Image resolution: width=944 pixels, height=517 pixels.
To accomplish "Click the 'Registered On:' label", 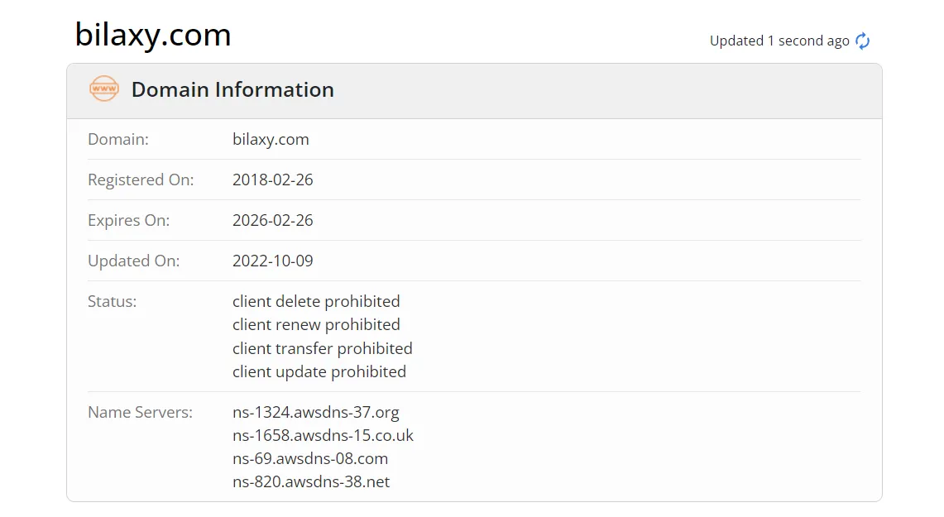I will click(141, 180).
